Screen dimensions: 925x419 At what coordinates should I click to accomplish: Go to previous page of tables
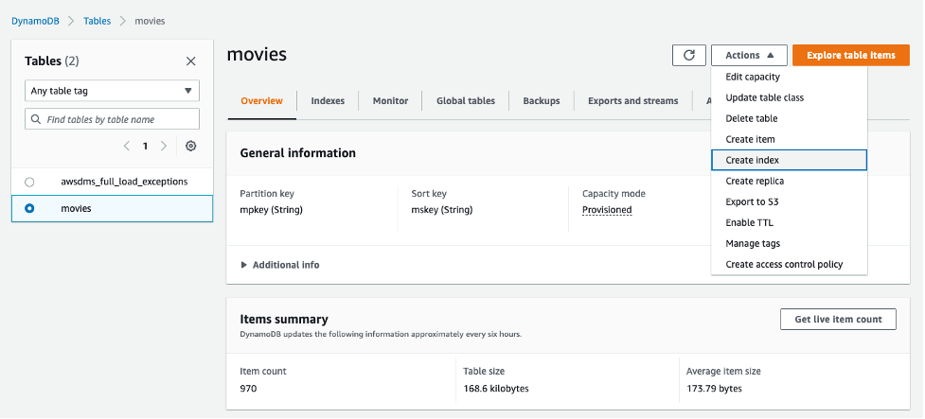tap(127, 147)
